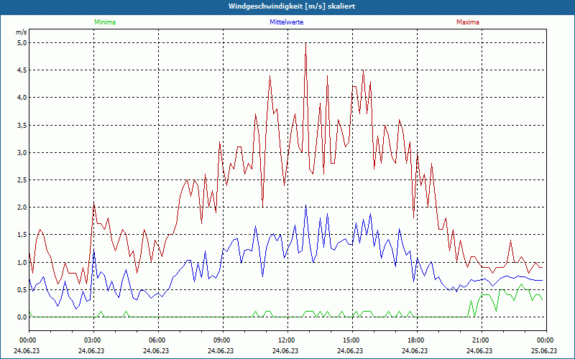
Task: Select the red 'Maxima' legend label
Action: coord(468,22)
